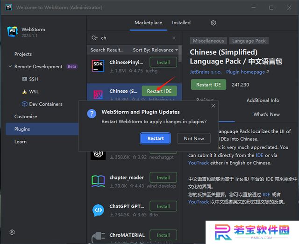Click the version number 241.230
299x244 pixels.
(240, 85)
